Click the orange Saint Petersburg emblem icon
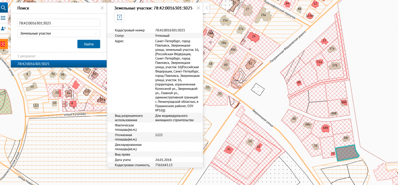The height and width of the screenshot is (185, 398). pyautogui.click(x=3, y=44)
